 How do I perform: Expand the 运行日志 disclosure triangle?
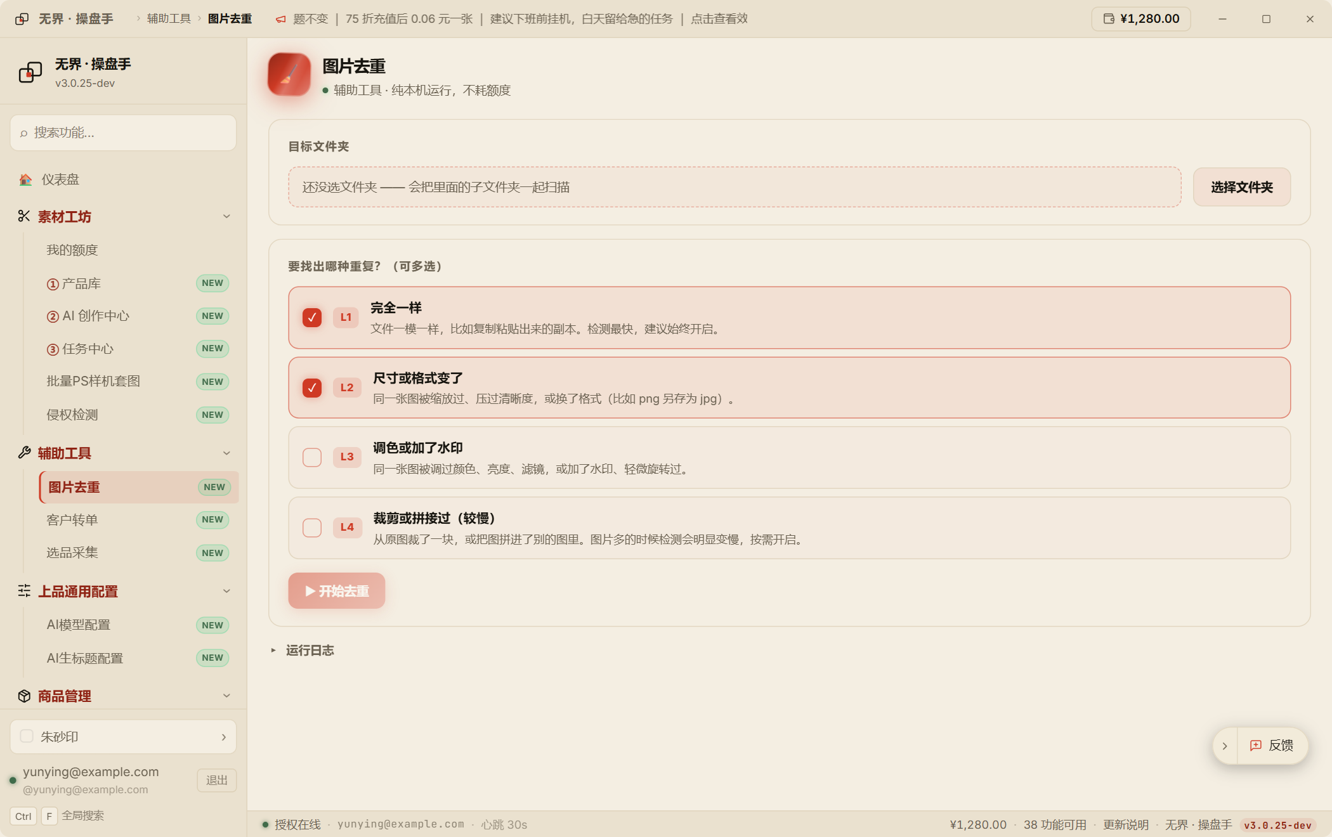point(273,650)
